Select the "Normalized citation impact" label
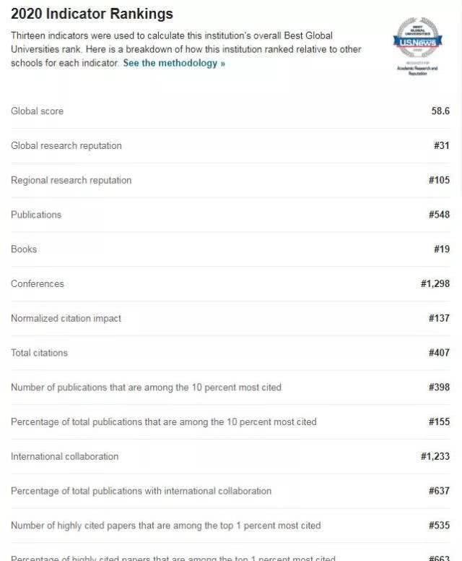 (66, 318)
